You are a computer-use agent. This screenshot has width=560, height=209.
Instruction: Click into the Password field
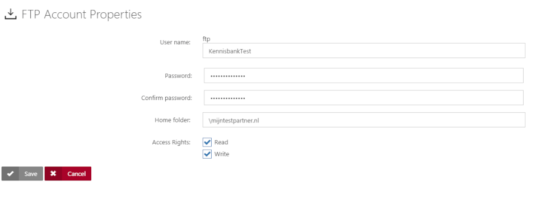(x=363, y=75)
